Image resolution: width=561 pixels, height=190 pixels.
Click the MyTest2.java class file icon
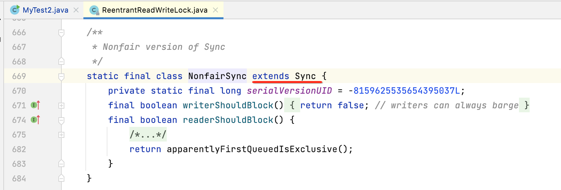(x=15, y=10)
